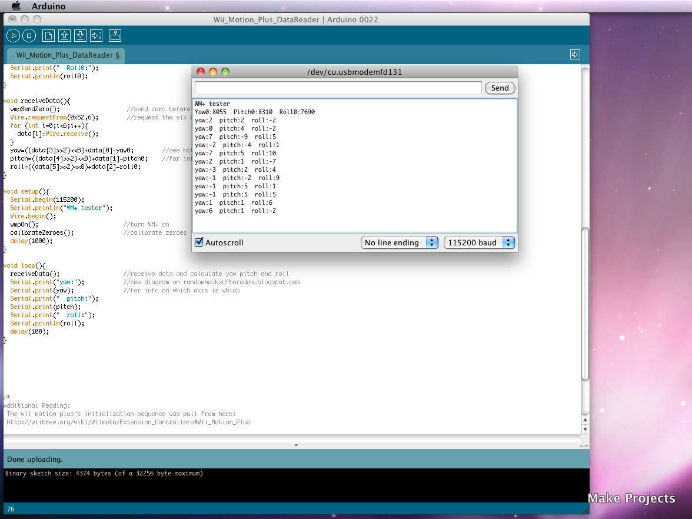
Task: Open the 115200 baud dropdown
Action: pos(479,242)
